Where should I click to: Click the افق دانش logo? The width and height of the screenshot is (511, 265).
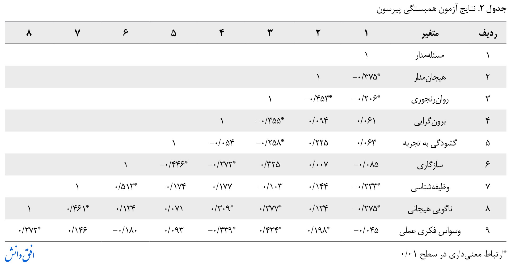click(x=20, y=254)
